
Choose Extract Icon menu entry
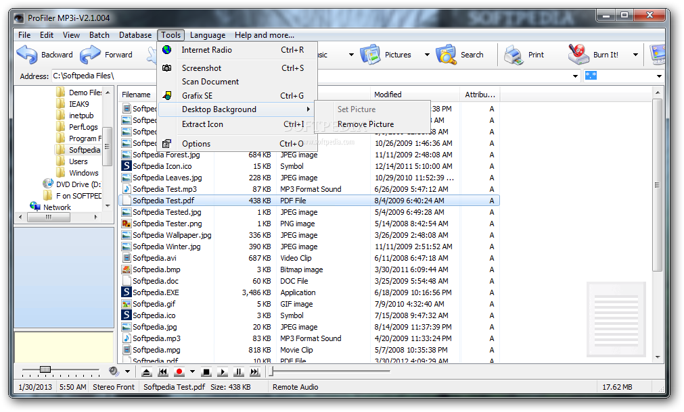tap(236, 124)
